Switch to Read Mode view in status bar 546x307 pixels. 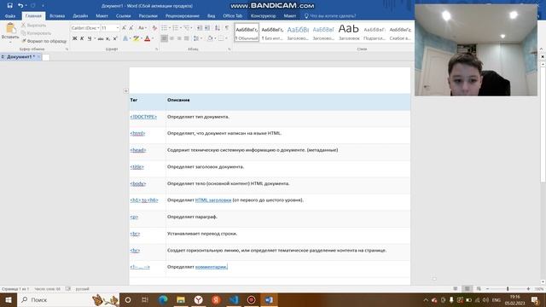455,288
